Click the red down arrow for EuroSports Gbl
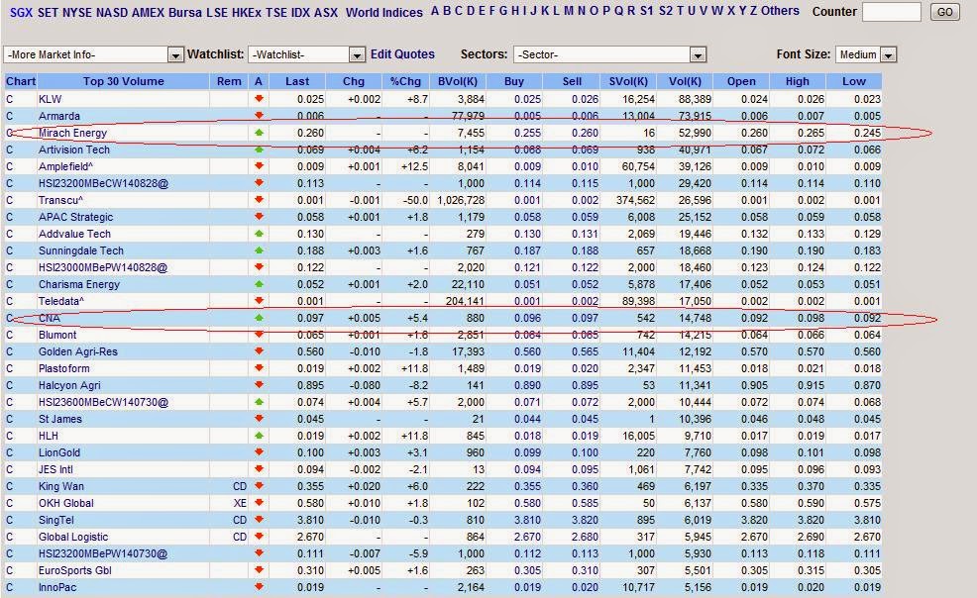Viewport: 977px width, 598px height. [260, 570]
